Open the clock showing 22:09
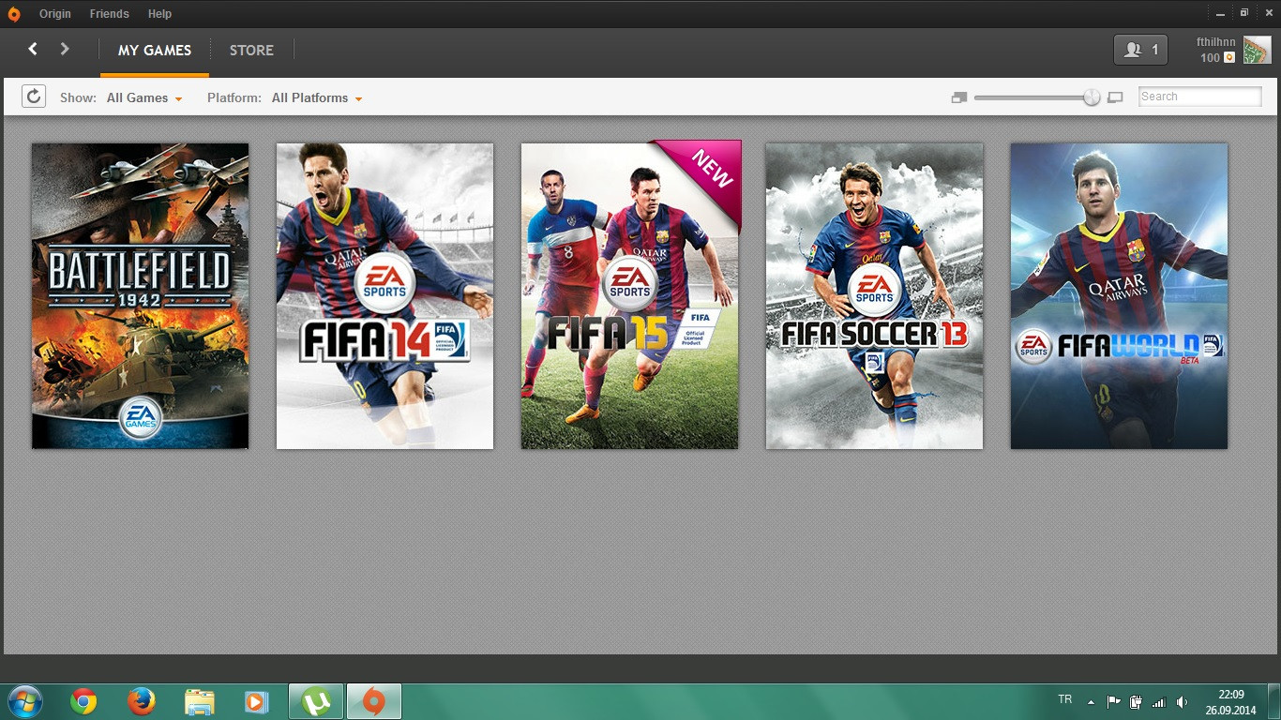1281x720 pixels. point(1231,702)
